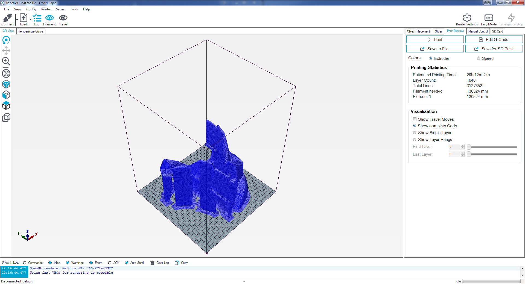Viewport: 525px width, 295px height.
Task: Increment the First Layer stepper
Action: (x=463, y=145)
